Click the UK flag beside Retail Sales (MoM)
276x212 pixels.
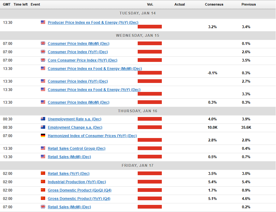coord(43,207)
